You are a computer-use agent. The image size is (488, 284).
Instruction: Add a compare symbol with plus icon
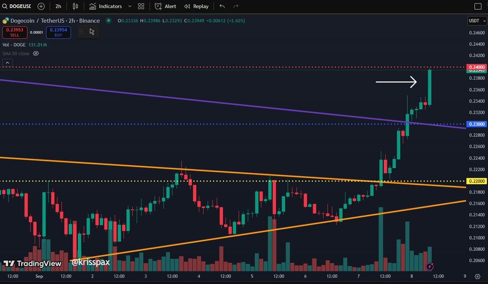tap(41, 6)
